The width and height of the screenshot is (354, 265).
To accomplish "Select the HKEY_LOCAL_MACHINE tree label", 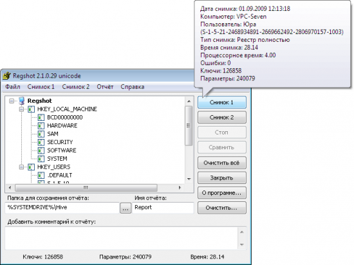I will tap(67, 109).
